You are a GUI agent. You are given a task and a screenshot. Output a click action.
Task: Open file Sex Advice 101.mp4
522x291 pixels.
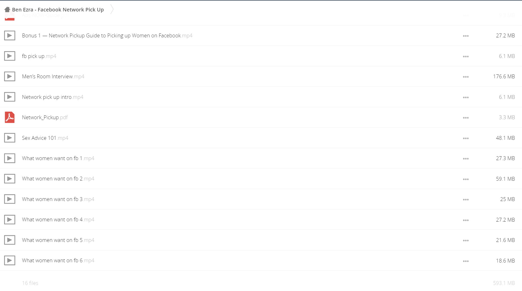click(x=45, y=138)
